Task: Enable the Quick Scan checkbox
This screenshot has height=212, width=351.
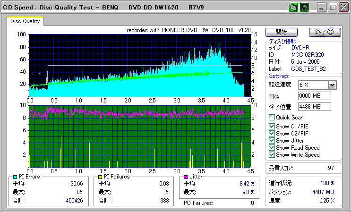Action: 272,118
